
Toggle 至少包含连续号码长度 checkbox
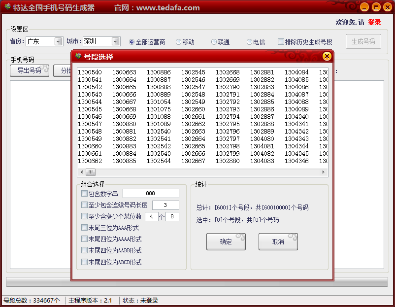coord(84,205)
